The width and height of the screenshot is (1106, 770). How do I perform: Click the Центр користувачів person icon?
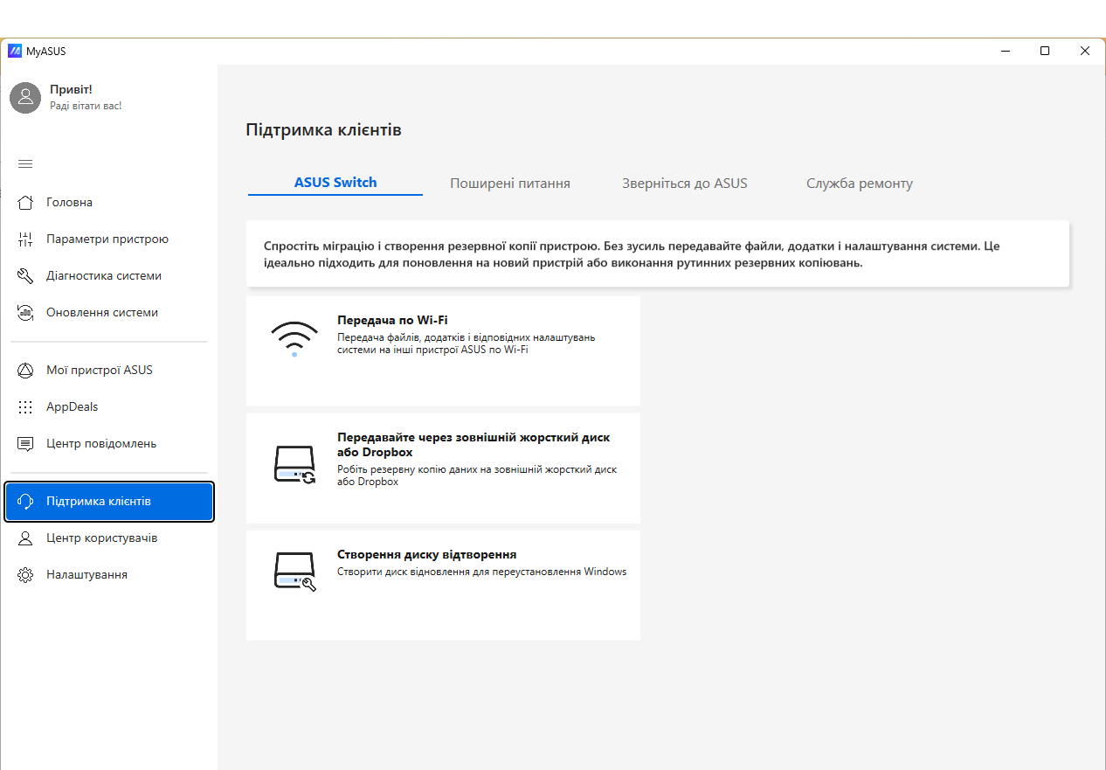(25, 538)
